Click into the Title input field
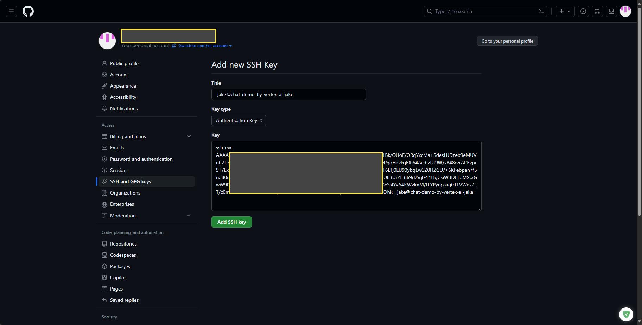This screenshot has height=325, width=642. pos(288,94)
